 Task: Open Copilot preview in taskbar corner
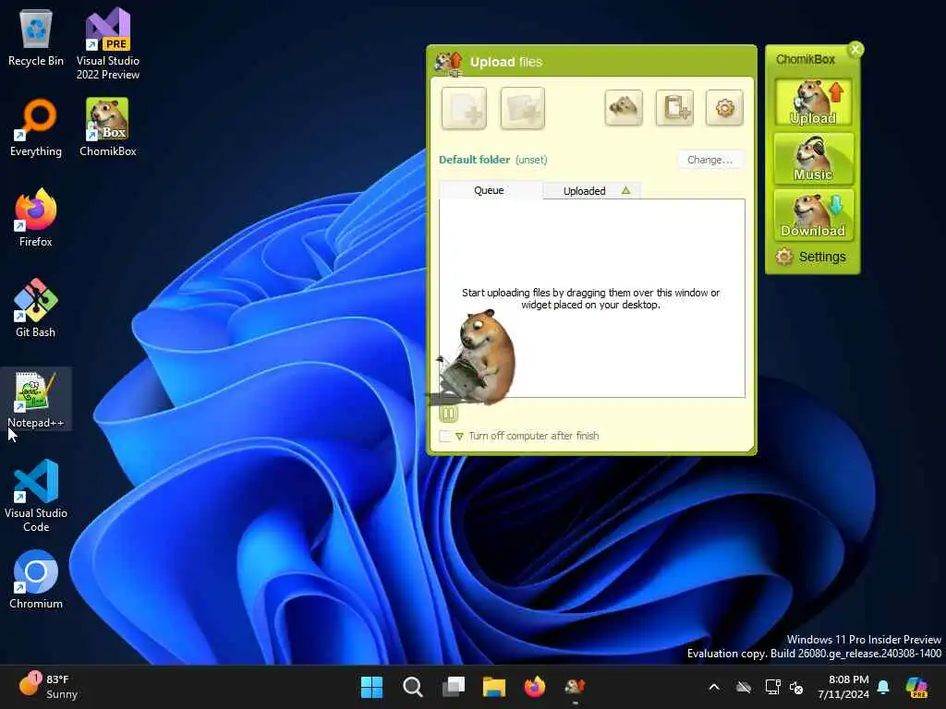(916, 687)
